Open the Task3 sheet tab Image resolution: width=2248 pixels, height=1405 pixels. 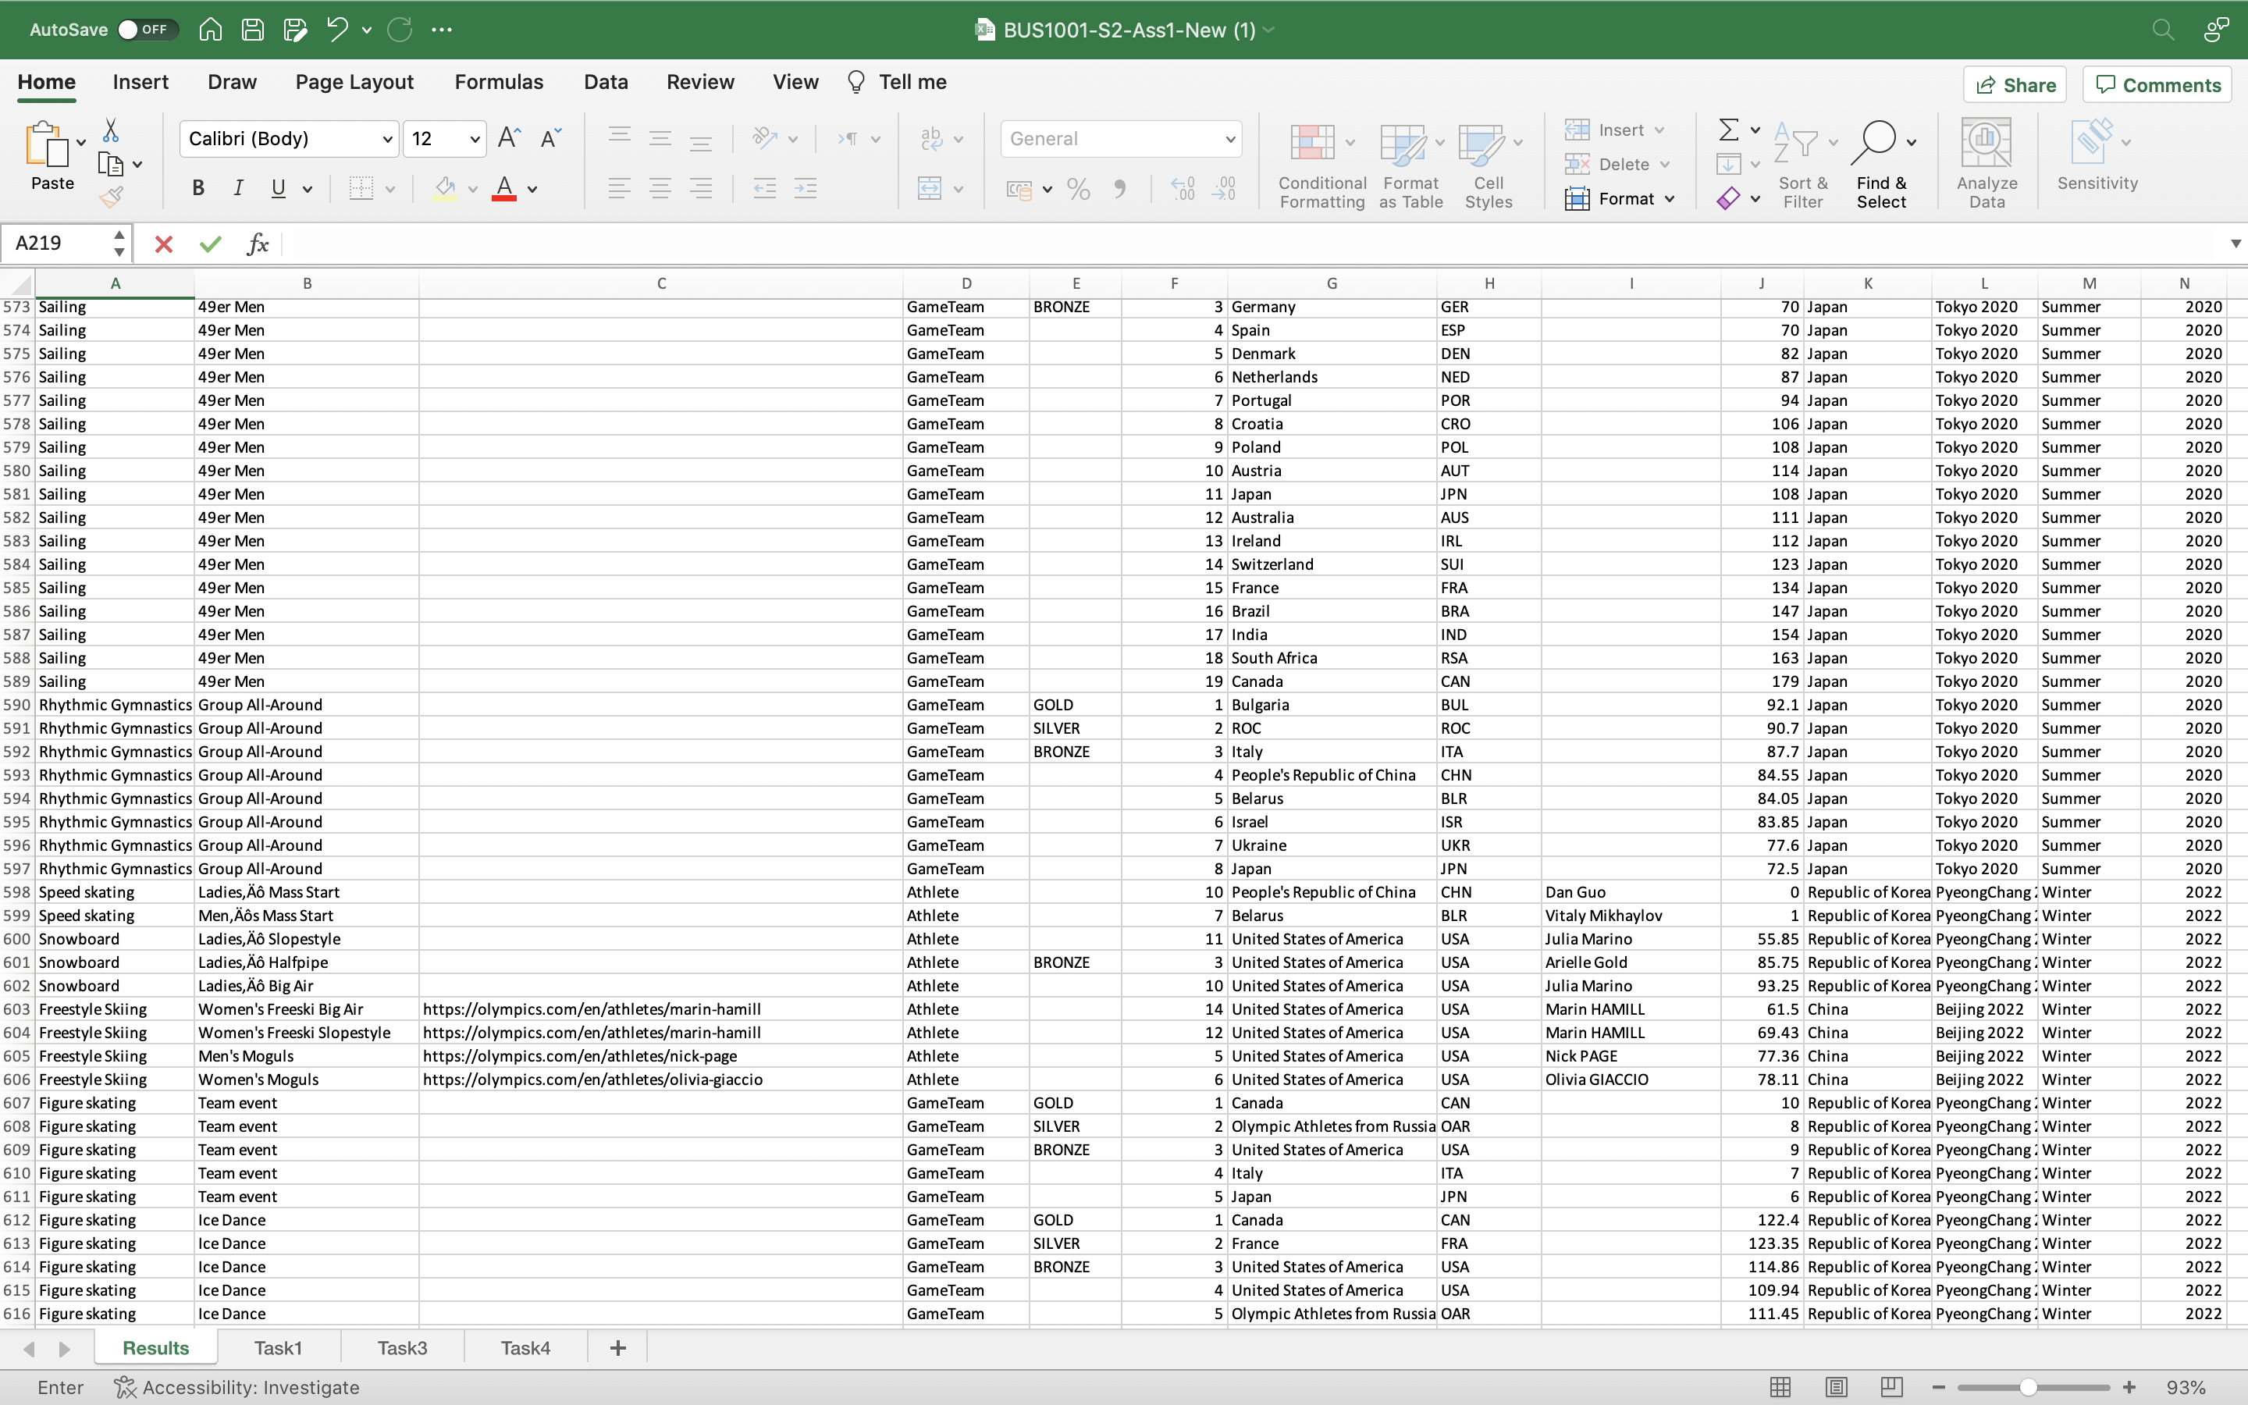coord(401,1346)
